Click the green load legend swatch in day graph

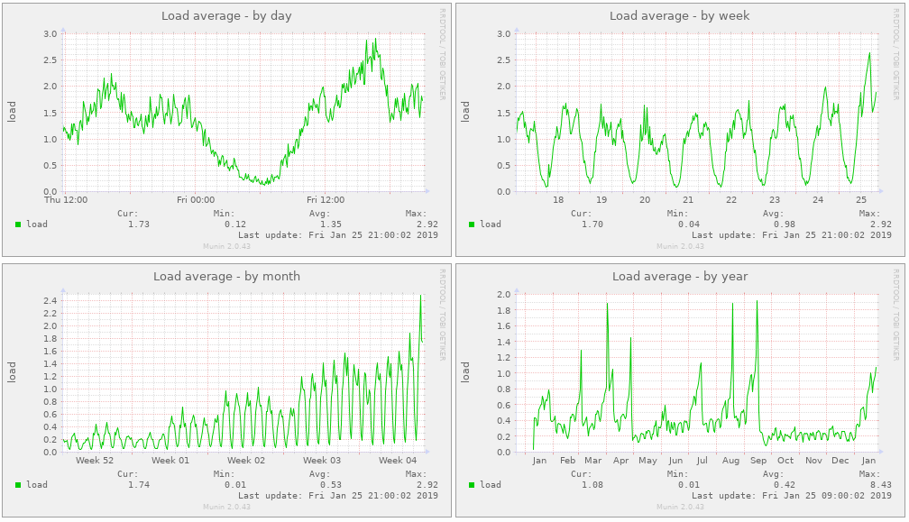pyautogui.click(x=18, y=224)
